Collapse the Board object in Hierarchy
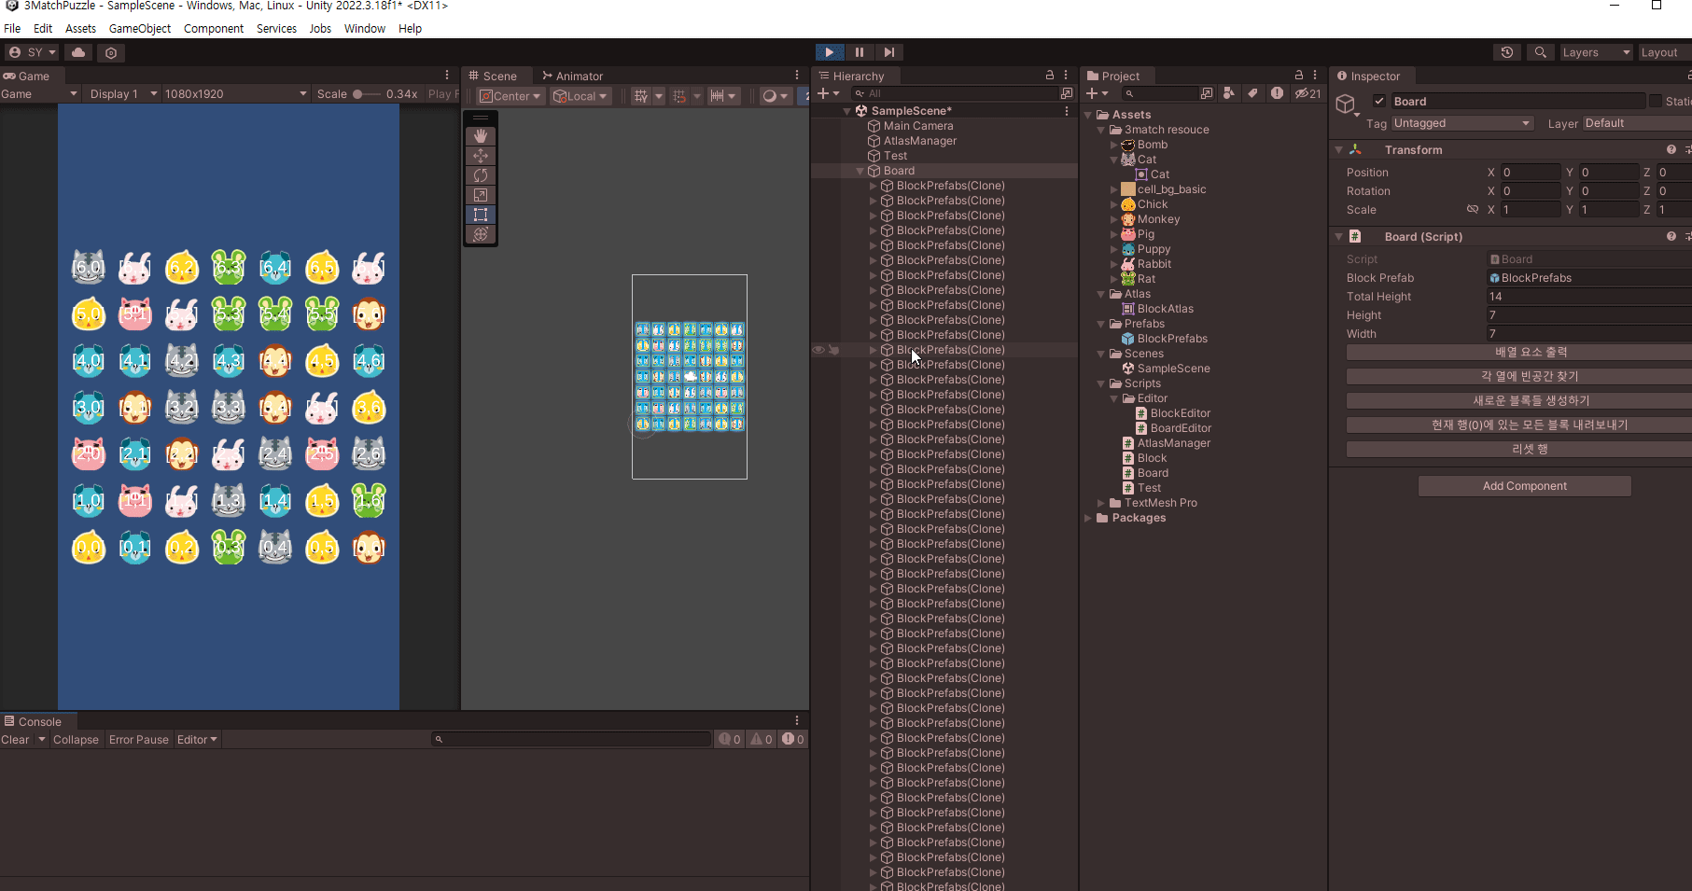 coord(860,171)
